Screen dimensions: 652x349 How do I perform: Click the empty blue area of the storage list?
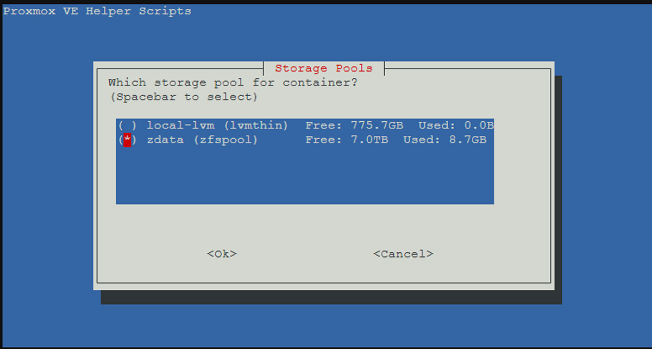(x=305, y=177)
